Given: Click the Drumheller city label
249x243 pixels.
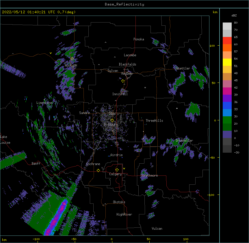Looking at the screenshot, I should click(184, 141).
